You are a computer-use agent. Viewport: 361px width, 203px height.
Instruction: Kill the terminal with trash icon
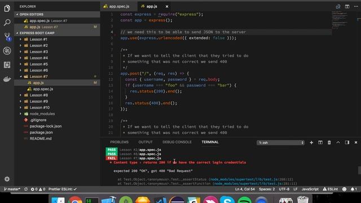click(329, 143)
